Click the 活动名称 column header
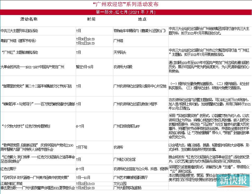This screenshot has height=194, width=252. 29,19
